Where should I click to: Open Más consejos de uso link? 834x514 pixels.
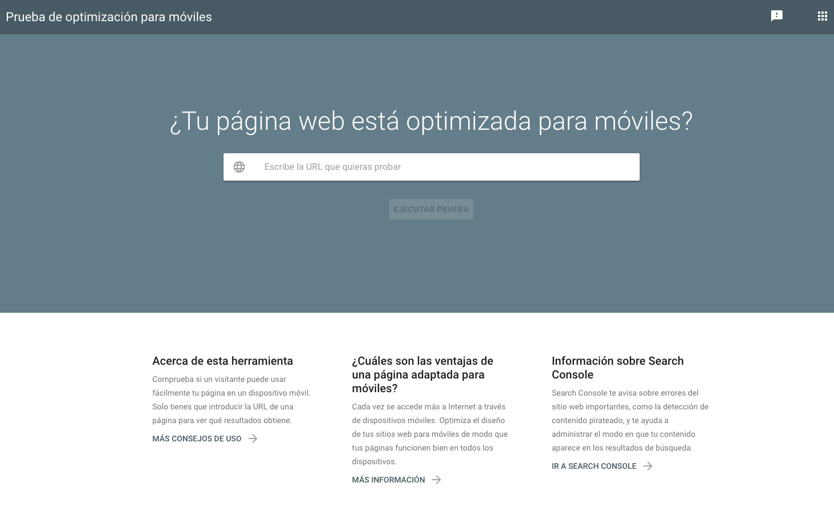click(x=197, y=439)
